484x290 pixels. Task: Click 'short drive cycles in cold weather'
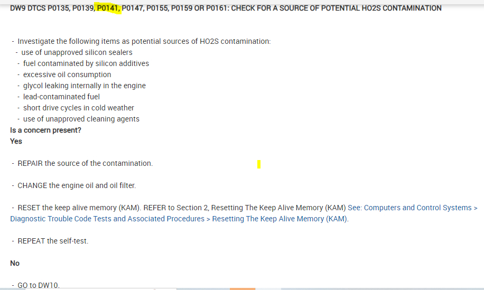point(78,108)
